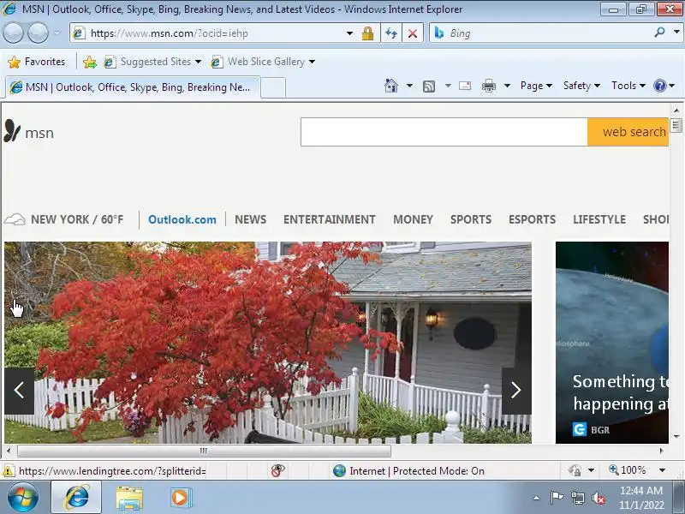Open recent pages dropdown next to Forward
Viewport: 685px width, 514px height.
(x=57, y=33)
